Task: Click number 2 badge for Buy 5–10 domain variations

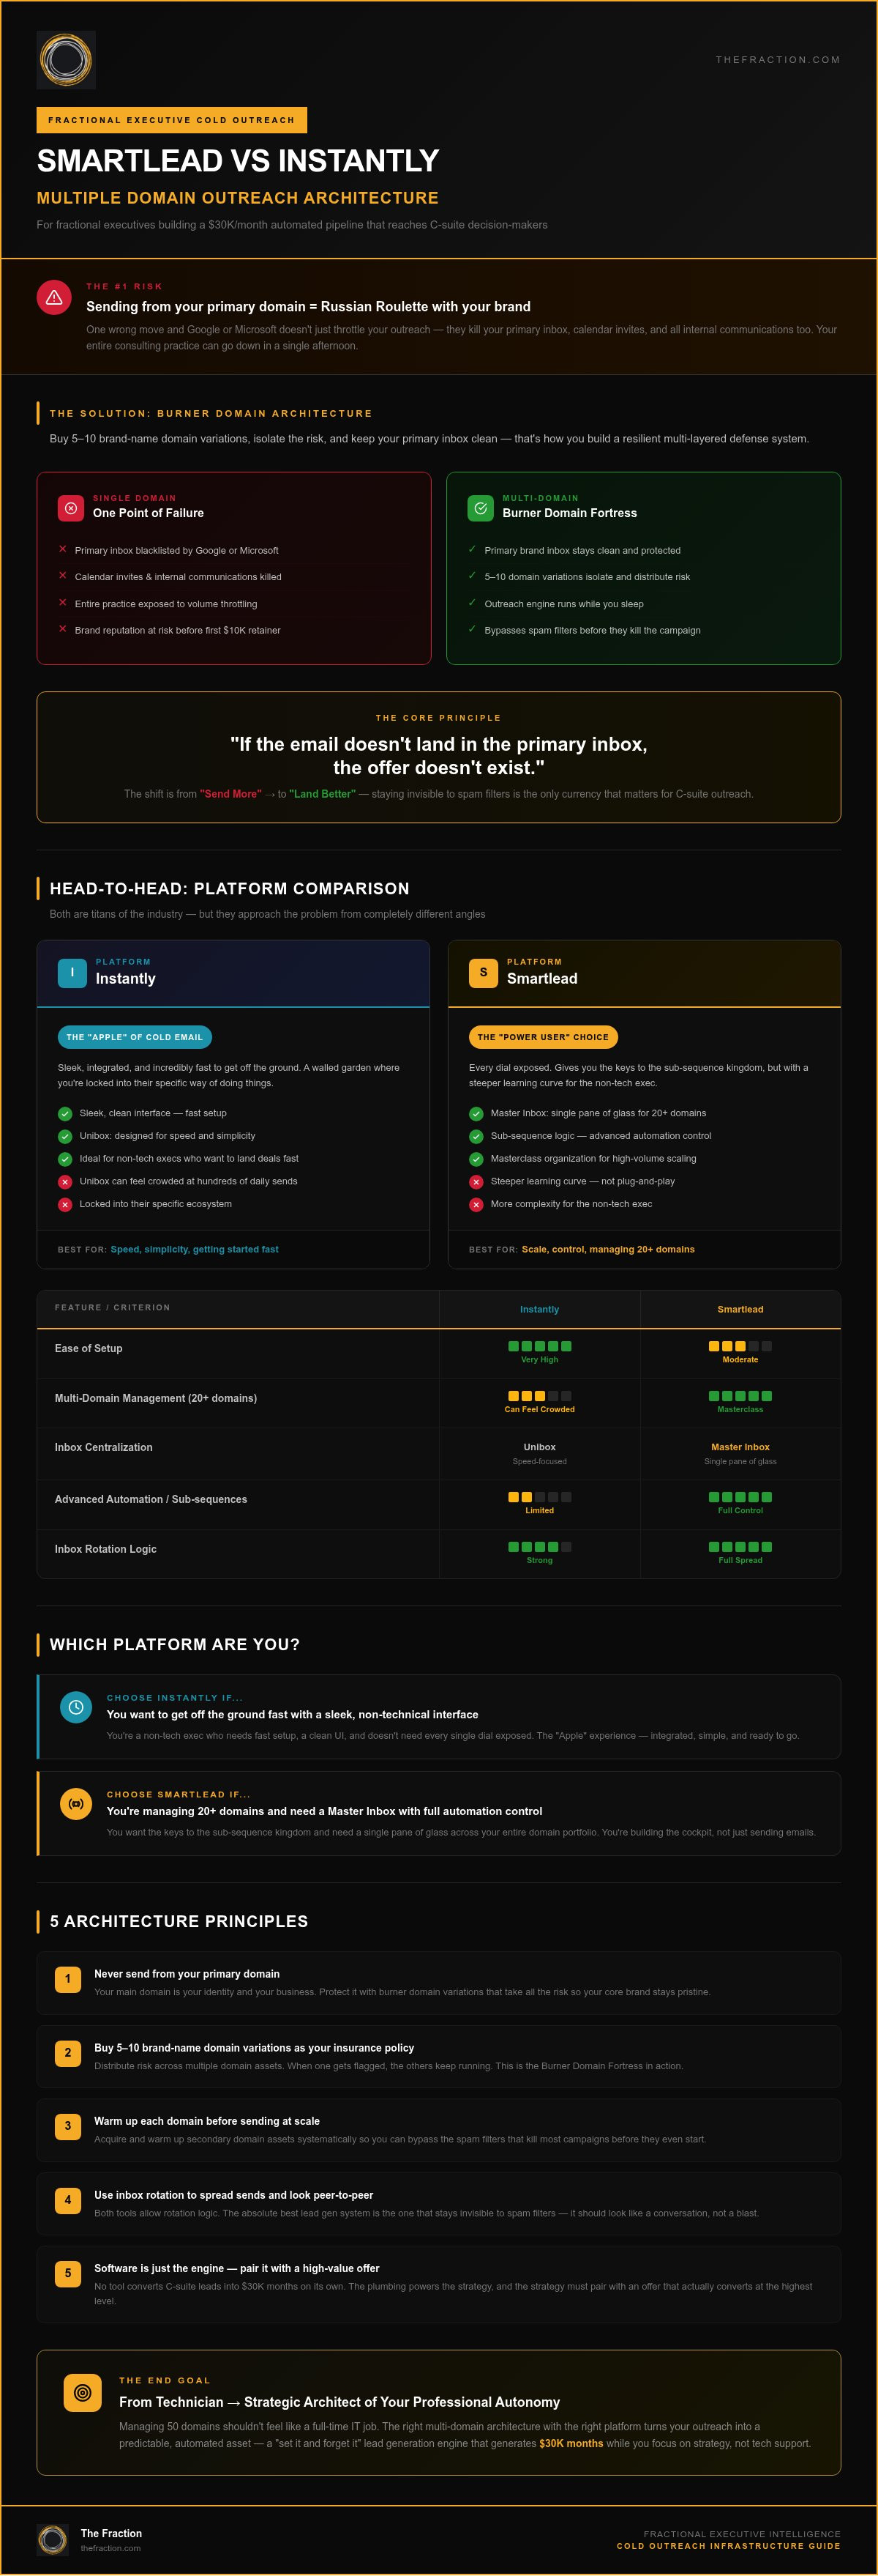Action: tap(68, 2053)
